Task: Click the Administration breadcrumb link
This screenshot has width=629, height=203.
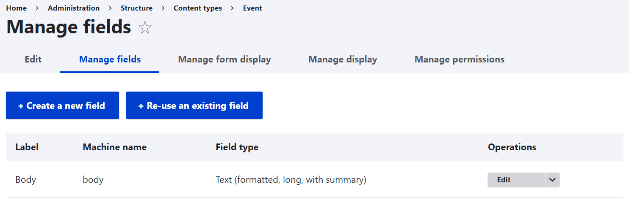Action: click(x=74, y=8)
